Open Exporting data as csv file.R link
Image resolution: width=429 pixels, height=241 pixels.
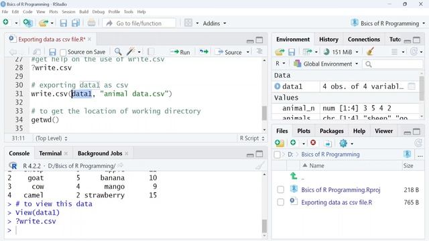tap(336, 202)
